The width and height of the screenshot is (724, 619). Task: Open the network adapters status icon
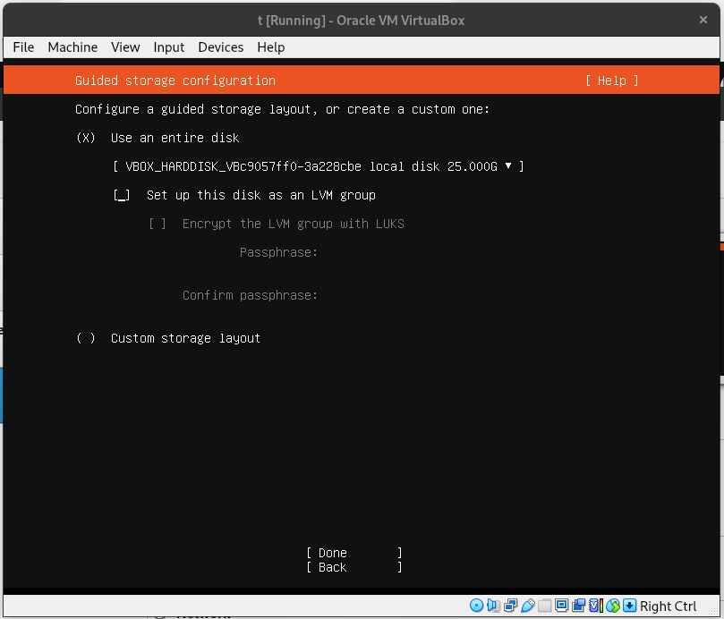[x=511, y=606]
